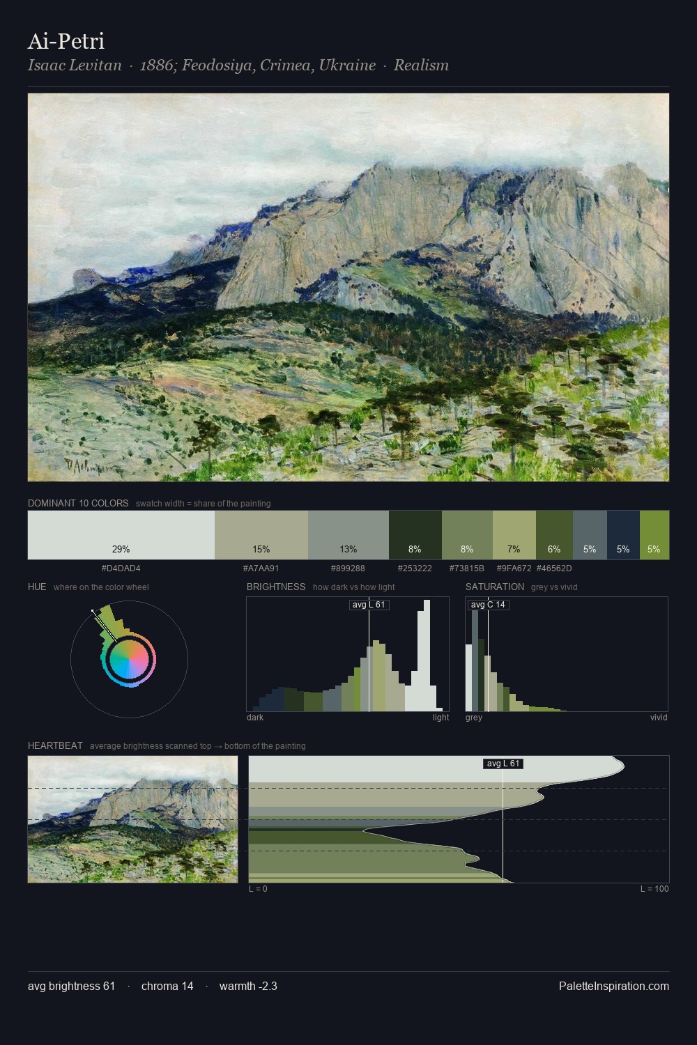This screenshot has width=697, height=1045.
Task: Click the 'light' axis label
Action: pos(441,718)
